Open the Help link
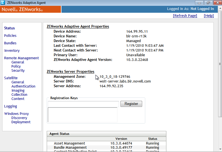222x152 pixels. (x=209, y=16)
